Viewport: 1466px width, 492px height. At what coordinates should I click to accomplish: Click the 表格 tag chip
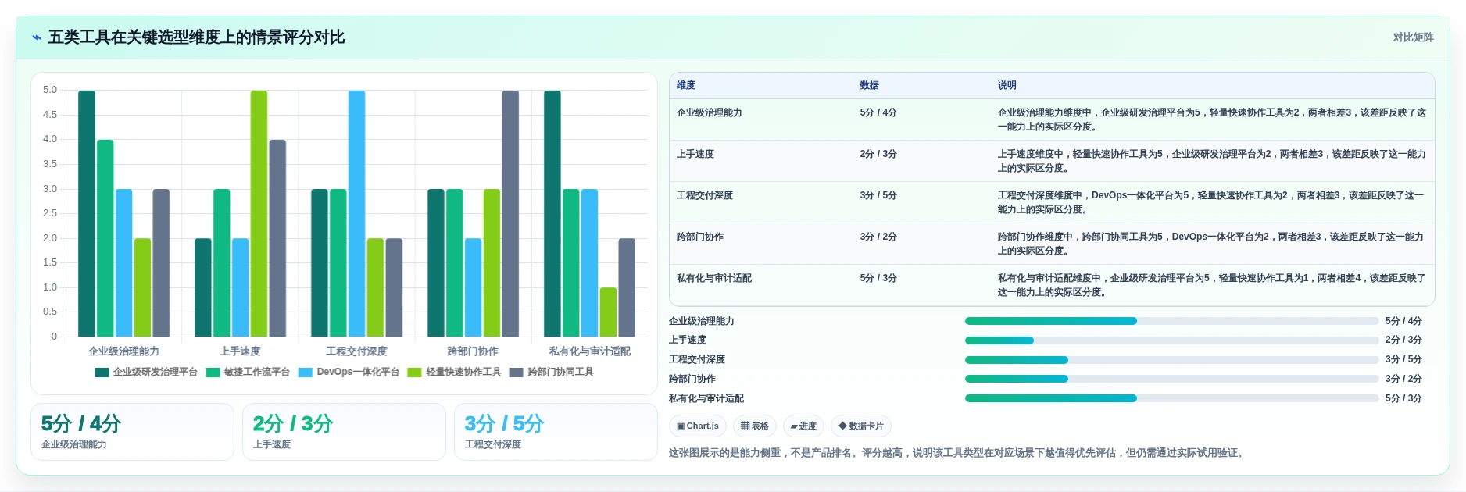[x=755, y=426]
